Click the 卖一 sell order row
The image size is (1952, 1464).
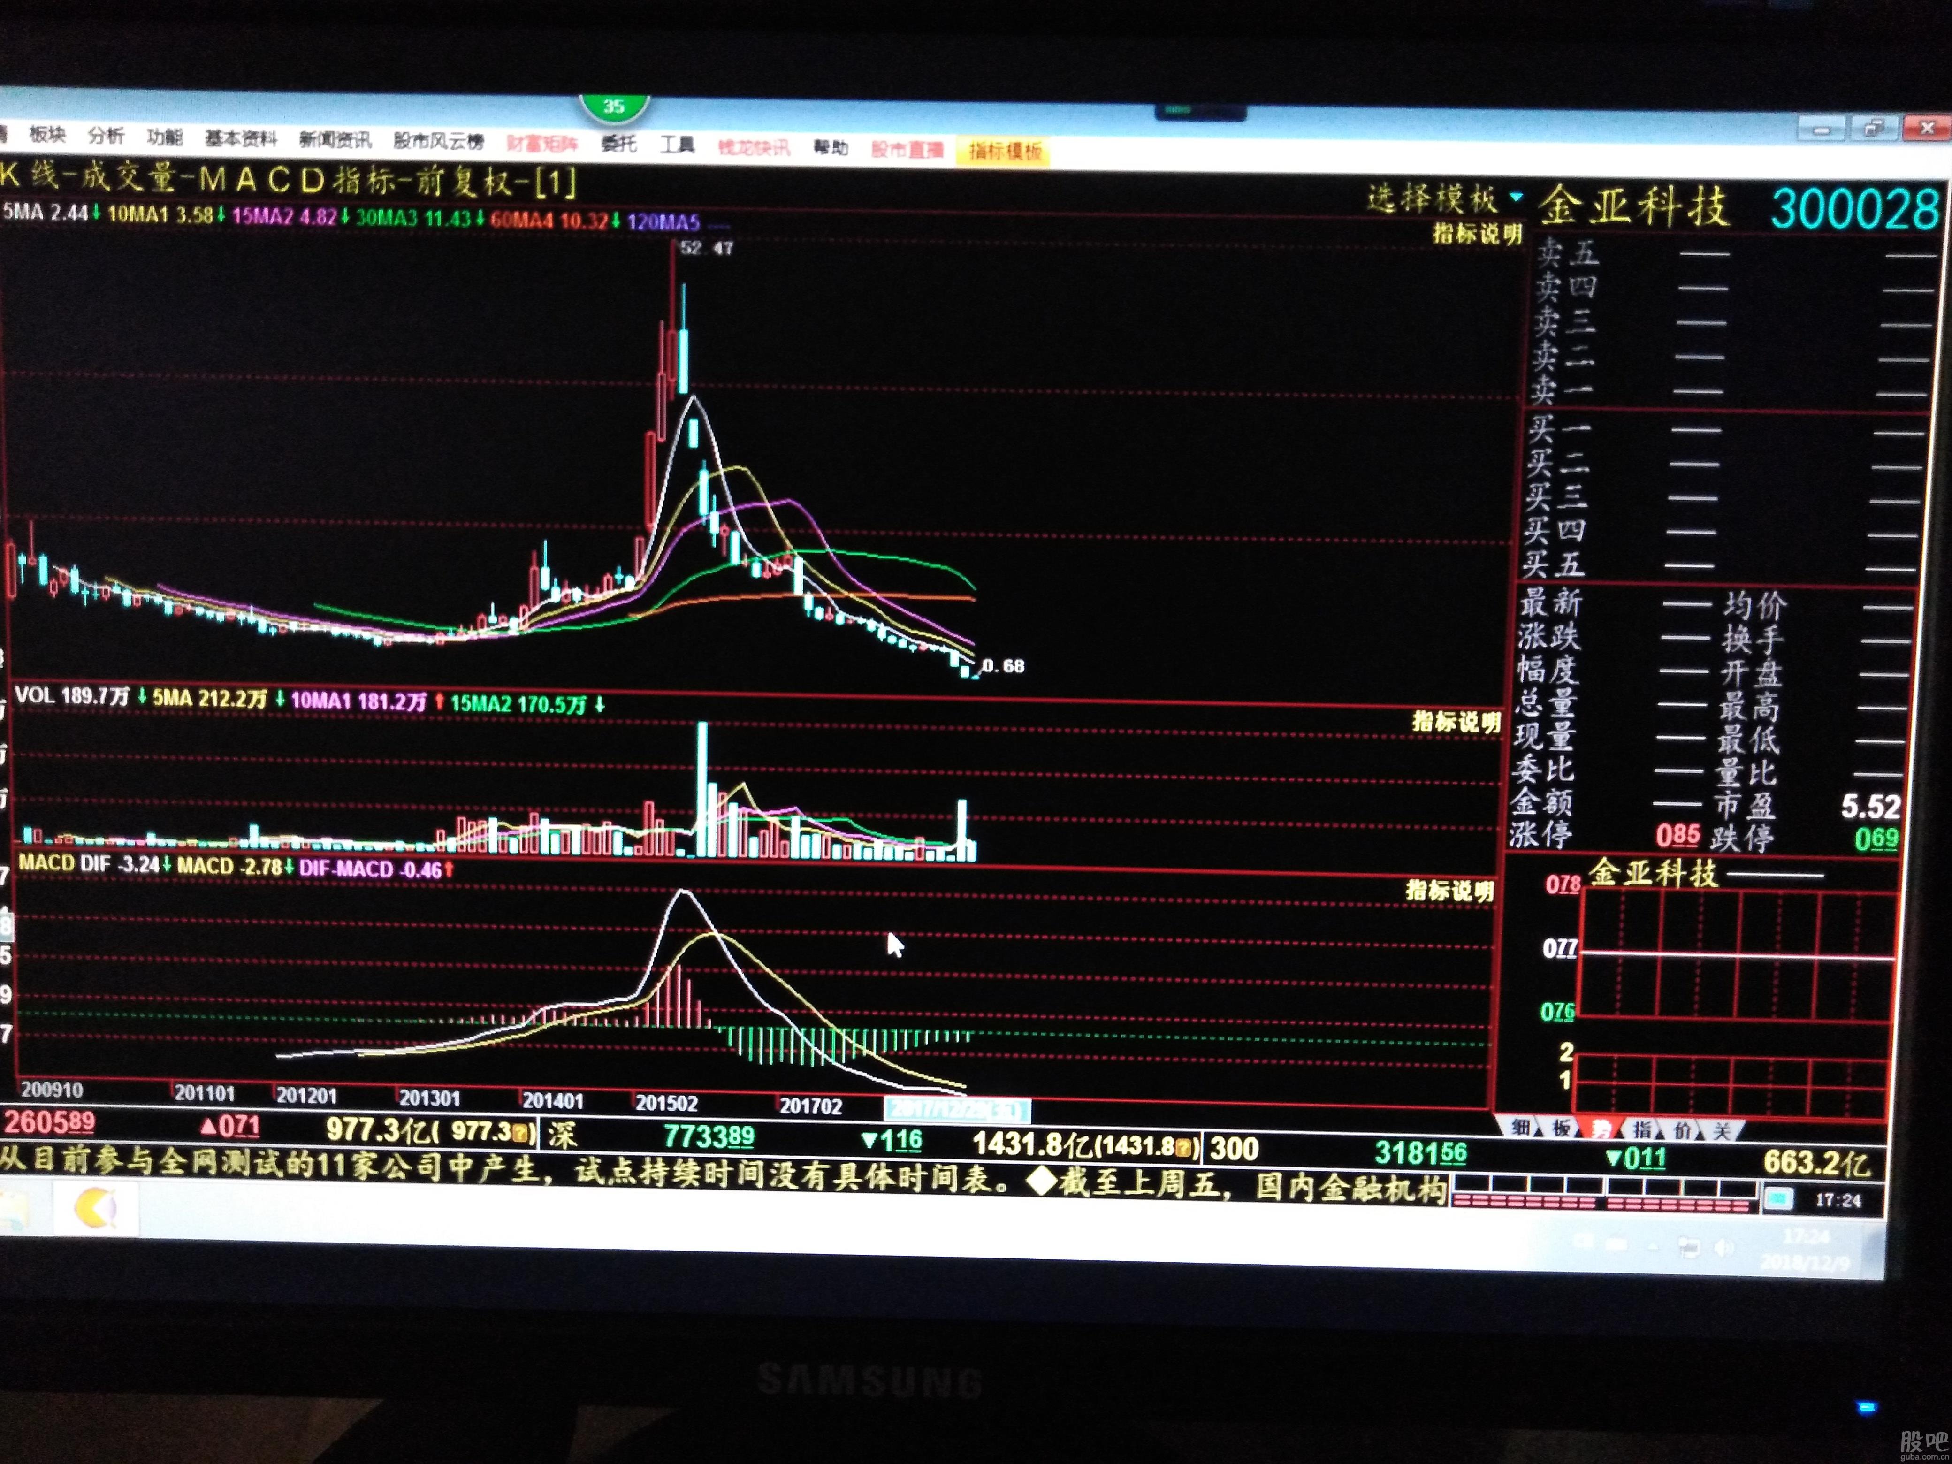click(x=1731, y=390)
